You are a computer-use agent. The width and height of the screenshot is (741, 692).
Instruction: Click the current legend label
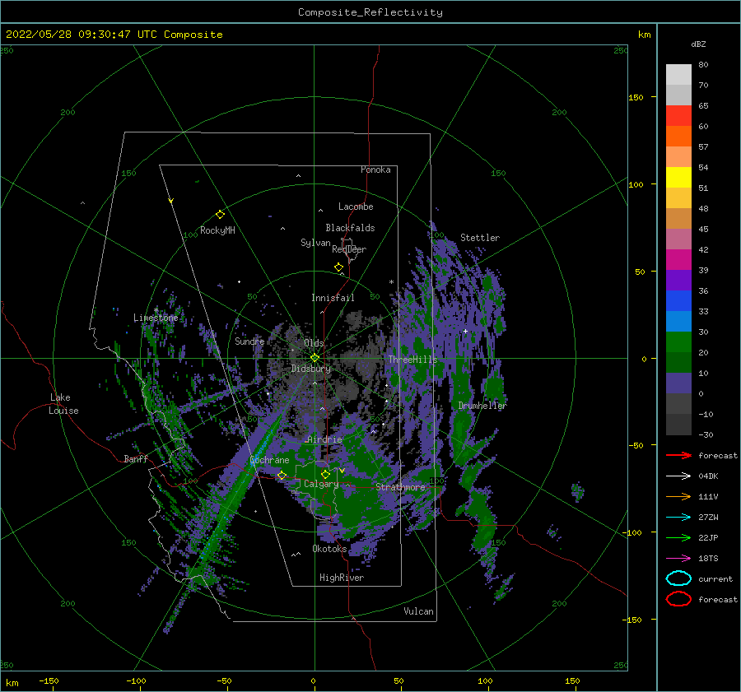coord(715,578)
